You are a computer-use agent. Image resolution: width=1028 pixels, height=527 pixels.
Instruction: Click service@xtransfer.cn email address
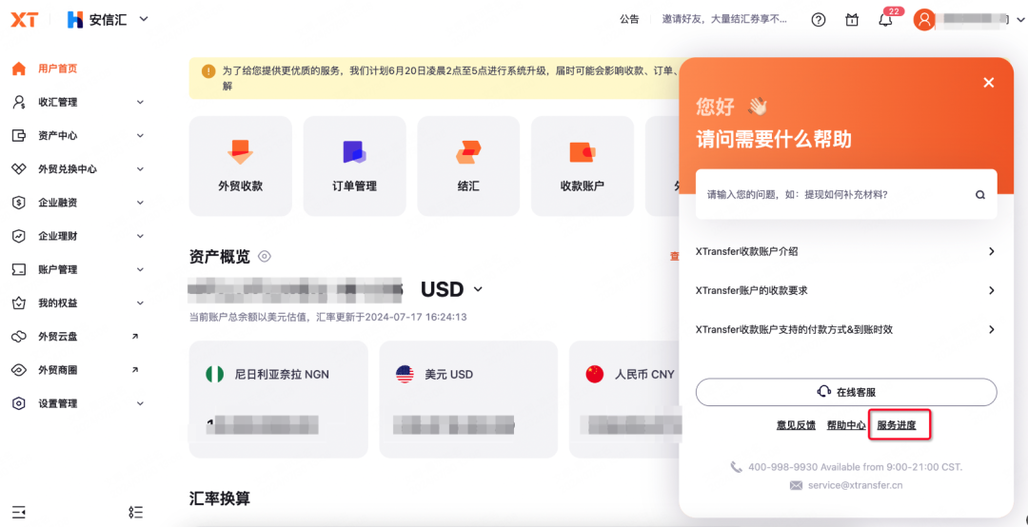click(855, 486)
